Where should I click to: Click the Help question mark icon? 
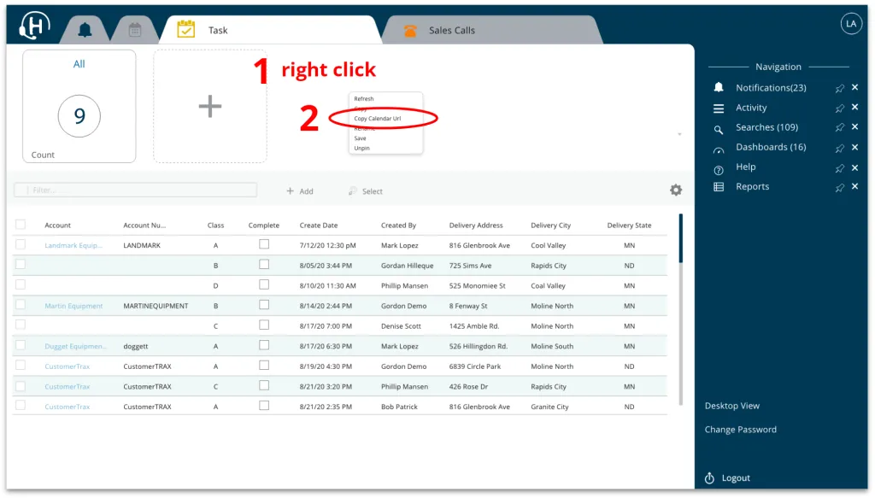coord(718,169)
